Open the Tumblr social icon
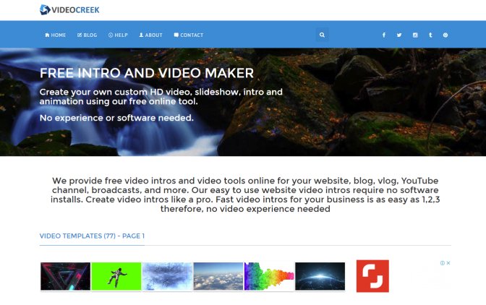 pos(430,35)
